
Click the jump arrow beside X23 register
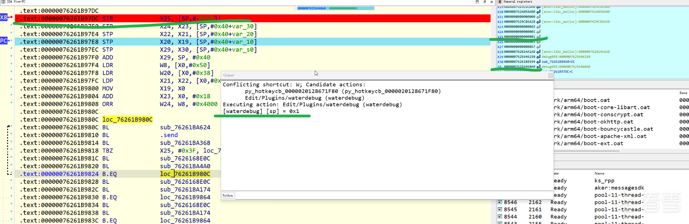tap(538, 27)
